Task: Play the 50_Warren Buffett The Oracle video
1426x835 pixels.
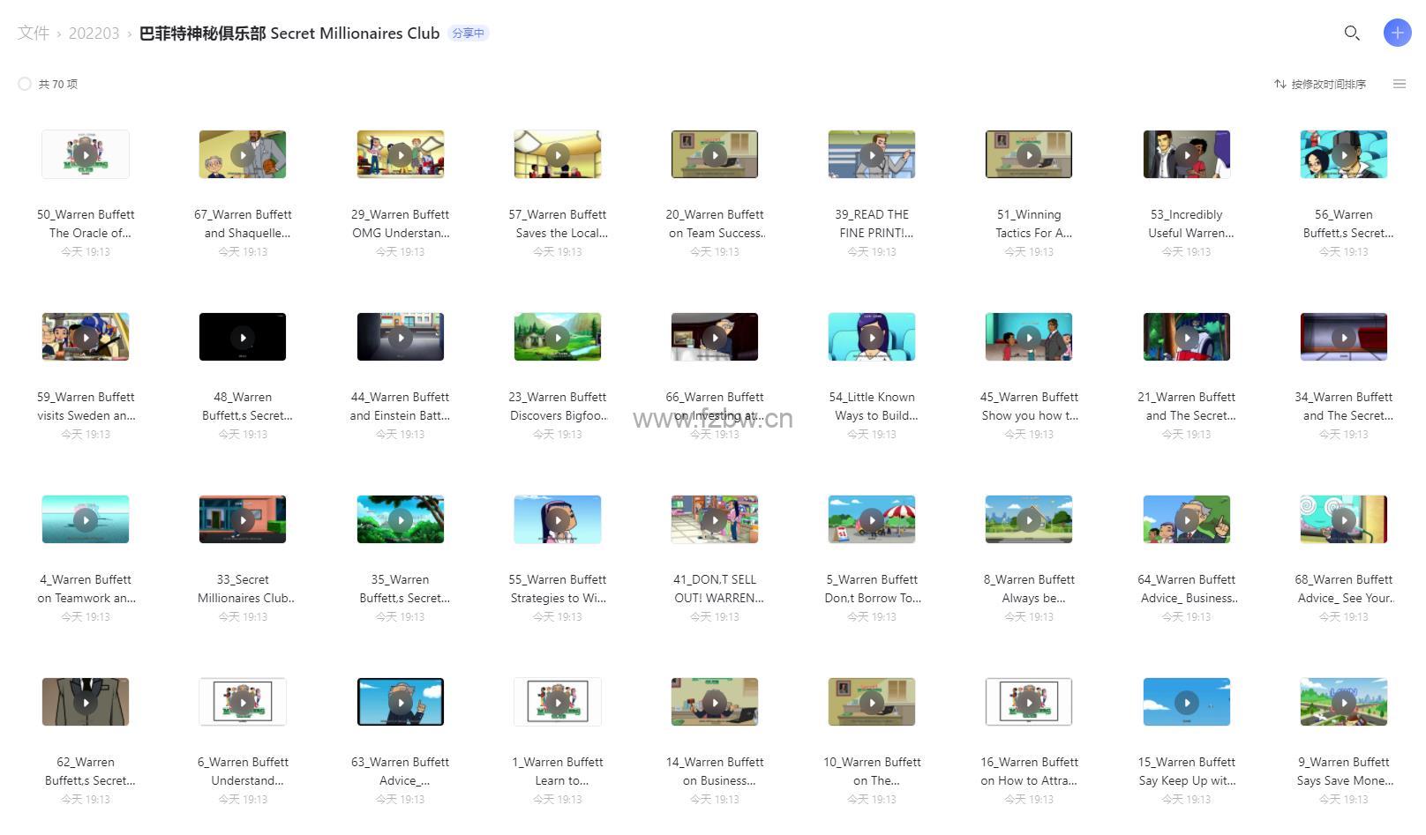Action: coord(86,154)
